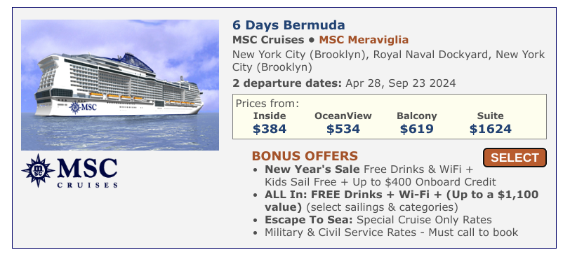Click the BONUS OFFERS heading

pyautogui.click(x=305, y=156)
